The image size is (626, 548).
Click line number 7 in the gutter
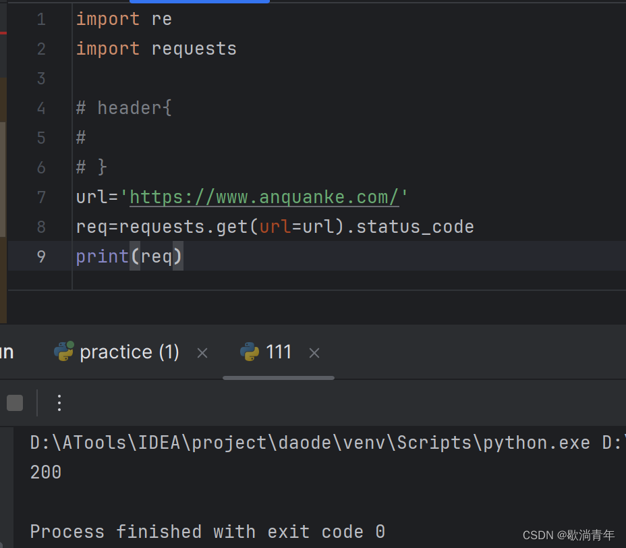[x=41, y=197]
